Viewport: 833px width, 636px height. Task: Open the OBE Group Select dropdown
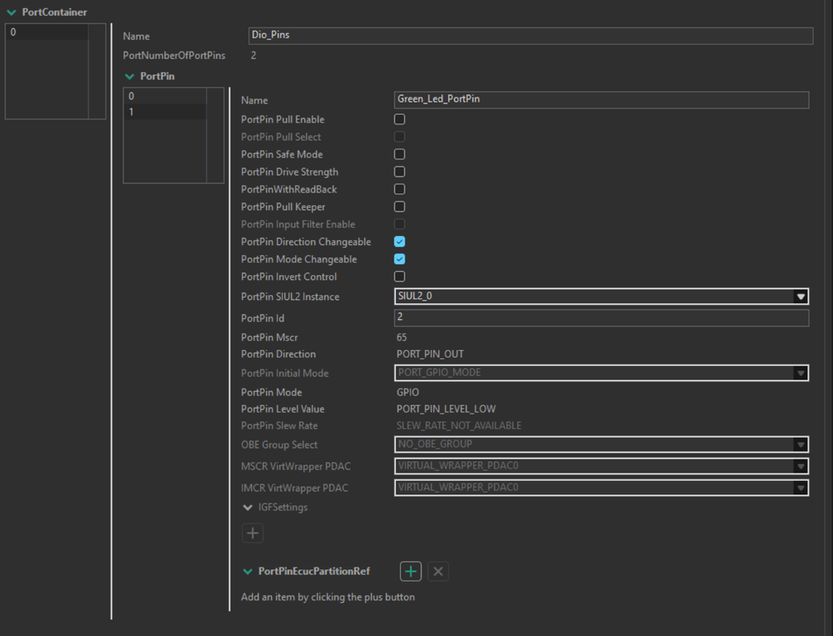coord(800,444)
